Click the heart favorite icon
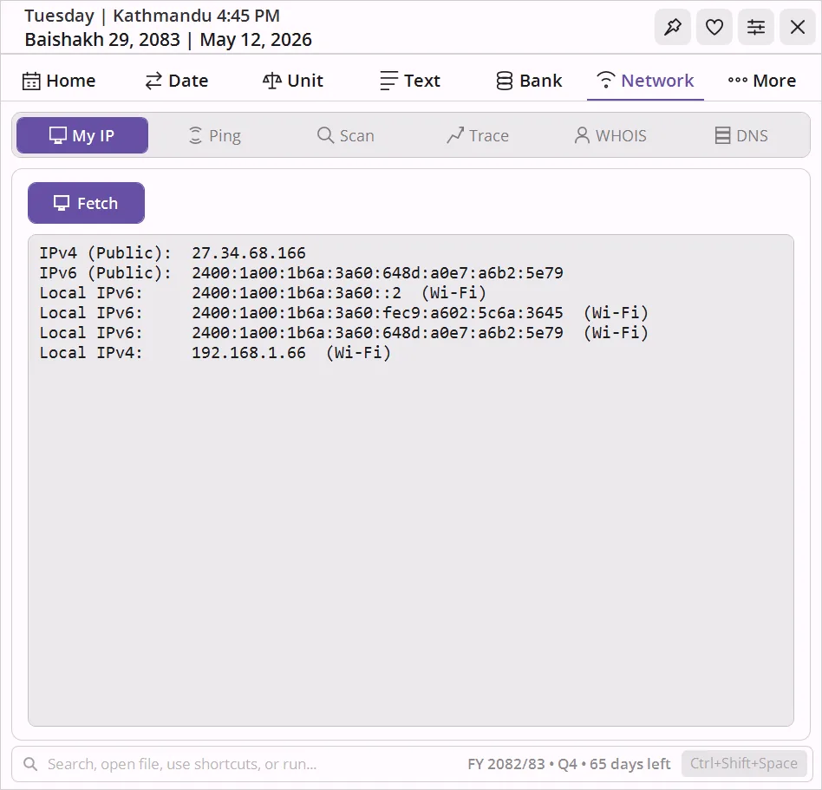Screen dimensions: 822x790 [714, 27]
